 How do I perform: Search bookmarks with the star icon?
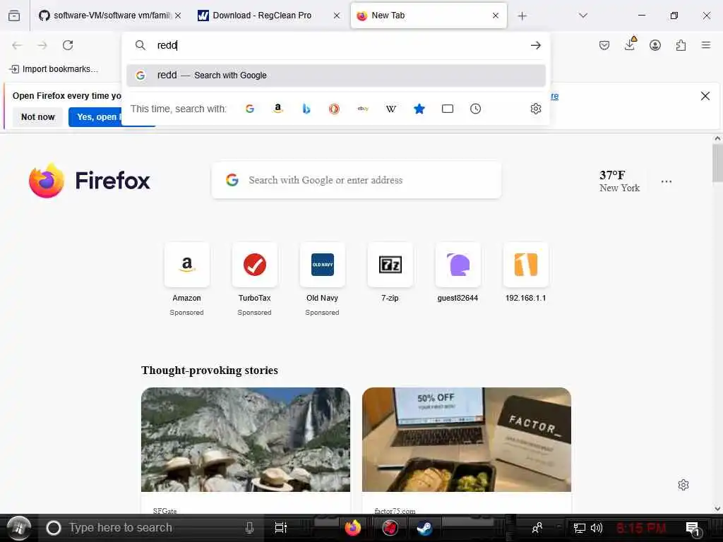(x=419, y=109)
